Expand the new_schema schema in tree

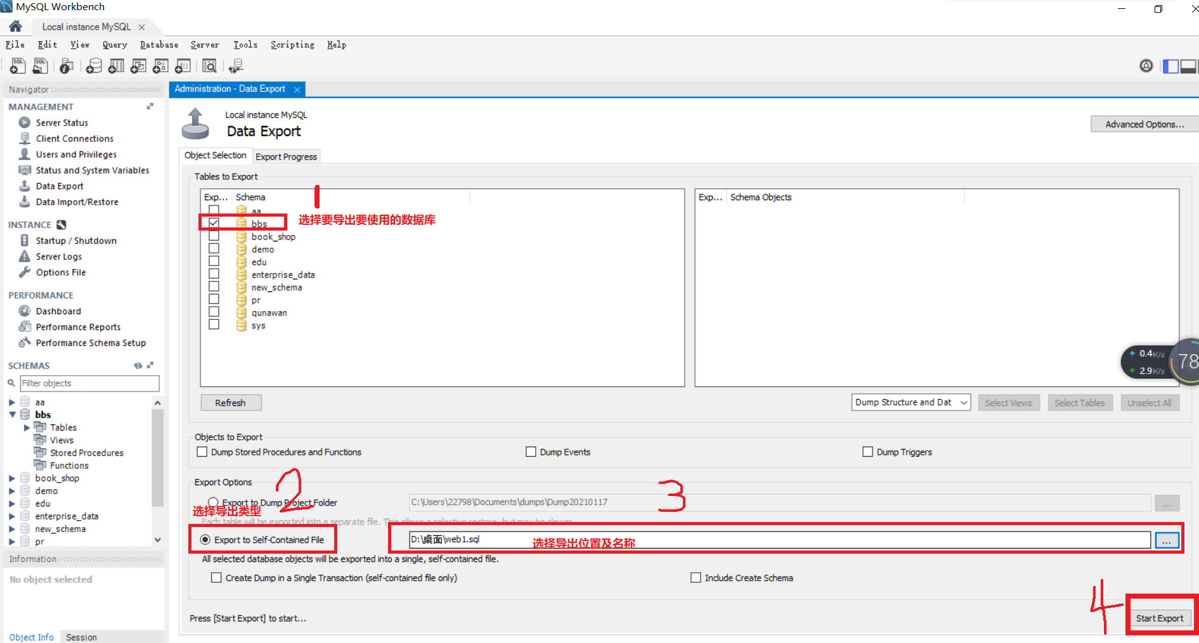click(11, 529)
